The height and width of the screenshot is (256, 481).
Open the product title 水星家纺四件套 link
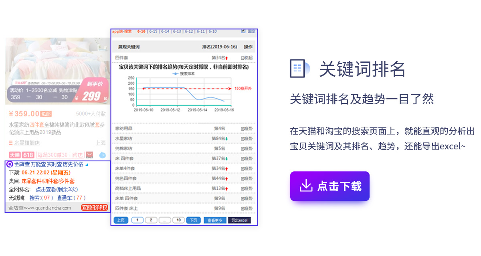point(57,128)
